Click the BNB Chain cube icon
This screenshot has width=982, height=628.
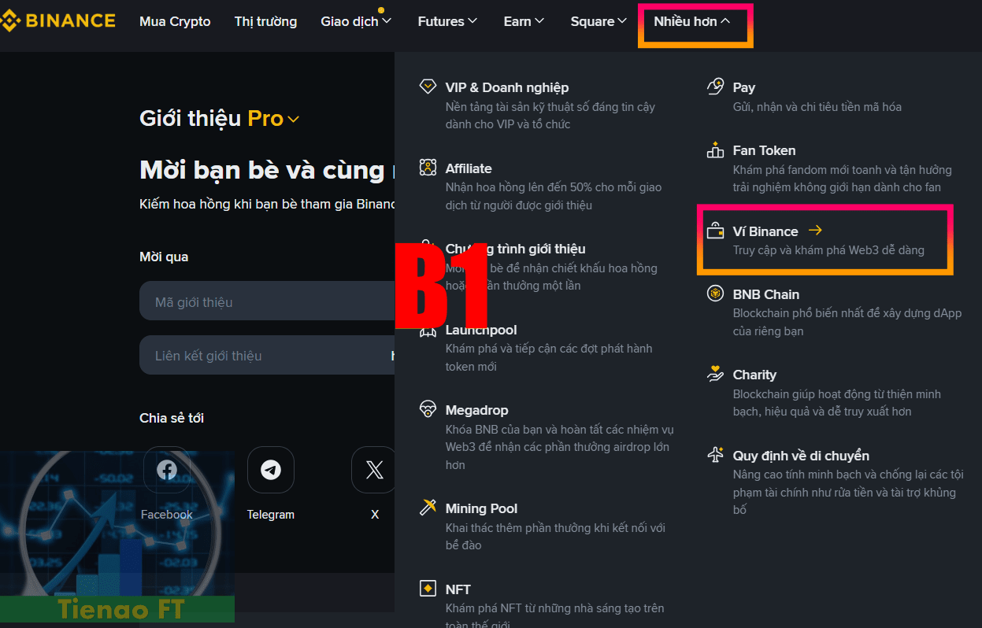point(715,294)
